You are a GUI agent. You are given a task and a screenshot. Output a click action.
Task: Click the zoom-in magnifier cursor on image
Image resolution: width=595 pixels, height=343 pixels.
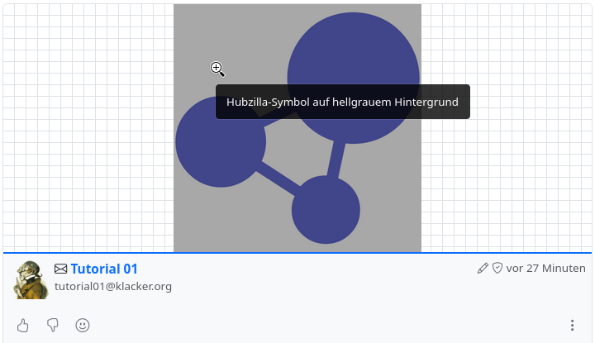(217, 69)
